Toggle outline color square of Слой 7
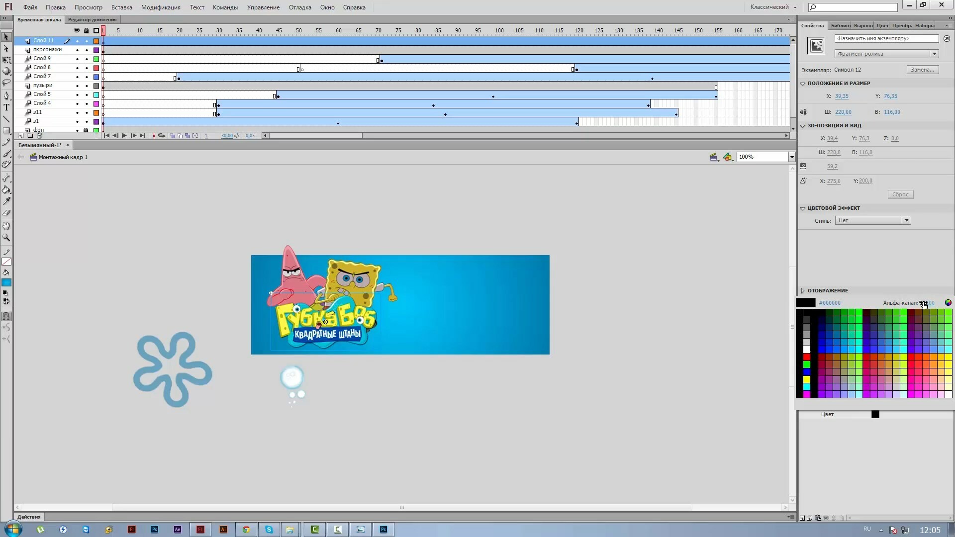Viewport: 955px width, 537px height. point(96,77)
